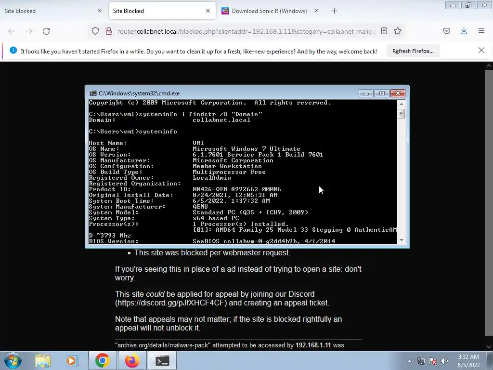Open the volume speaker tray icon
This screenshot has height=370, width=493.
[x=444, y=361]
